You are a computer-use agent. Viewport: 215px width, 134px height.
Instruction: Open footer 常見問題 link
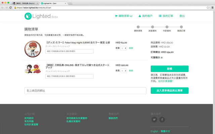(29, 121)
